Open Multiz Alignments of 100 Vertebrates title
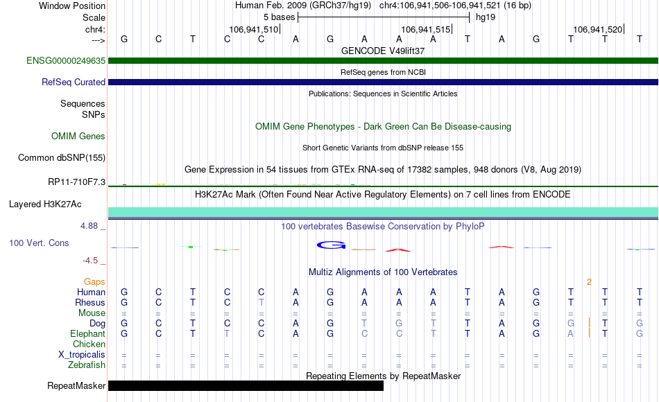The width and height of the screenshot is (659, 402). click(383, 272)
